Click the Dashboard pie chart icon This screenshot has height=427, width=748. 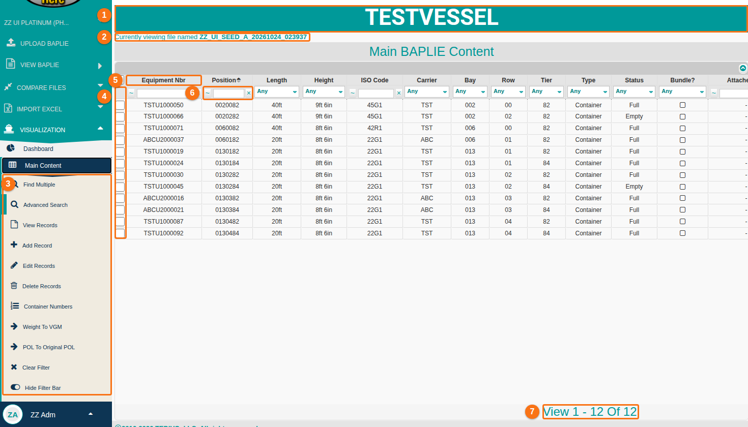tap(11, 148)
